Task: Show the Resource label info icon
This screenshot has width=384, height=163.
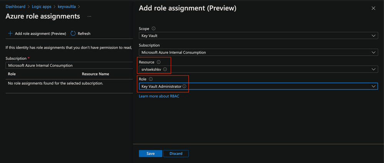Action: click(158, 62)
